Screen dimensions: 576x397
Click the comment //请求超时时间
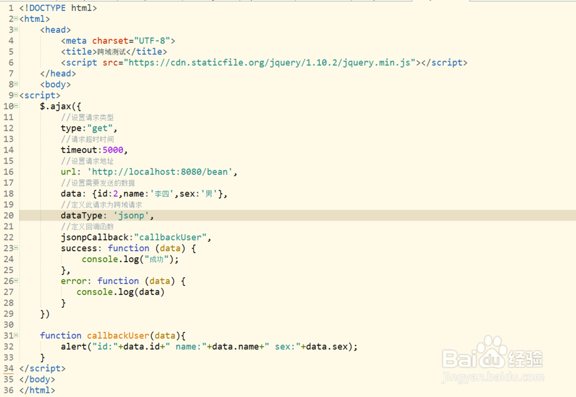[88, 139]
